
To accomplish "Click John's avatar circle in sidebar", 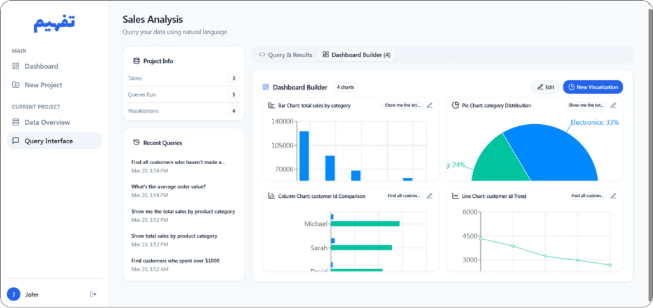I will tap(13, 294).
